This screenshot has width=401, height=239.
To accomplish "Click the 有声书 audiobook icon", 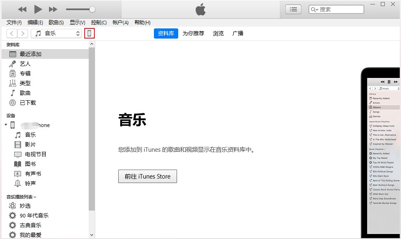I will pyautogui.click(x=18, y=174).
